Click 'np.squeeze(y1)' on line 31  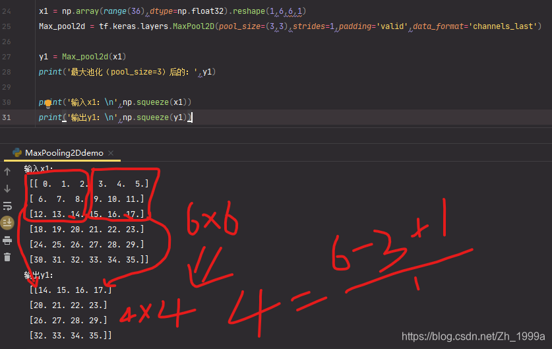point(155,117)
